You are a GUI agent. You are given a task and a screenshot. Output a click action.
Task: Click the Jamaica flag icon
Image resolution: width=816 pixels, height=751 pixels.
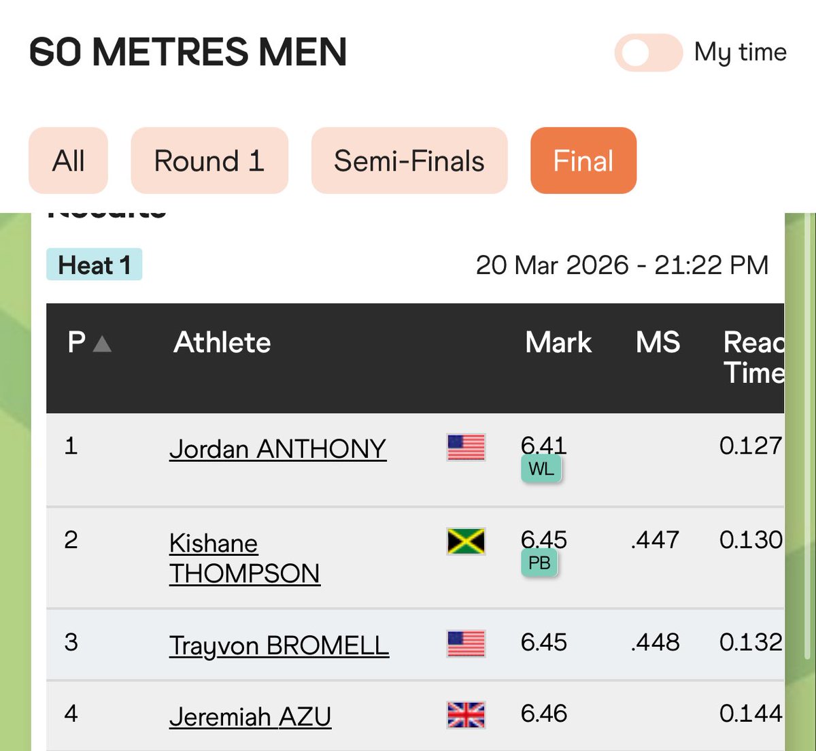click(466, 541)
